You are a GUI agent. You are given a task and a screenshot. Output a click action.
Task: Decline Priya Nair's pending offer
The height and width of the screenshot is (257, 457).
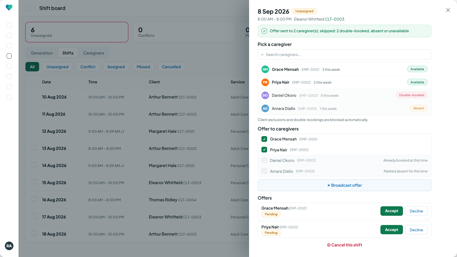[x=416, y=230]
